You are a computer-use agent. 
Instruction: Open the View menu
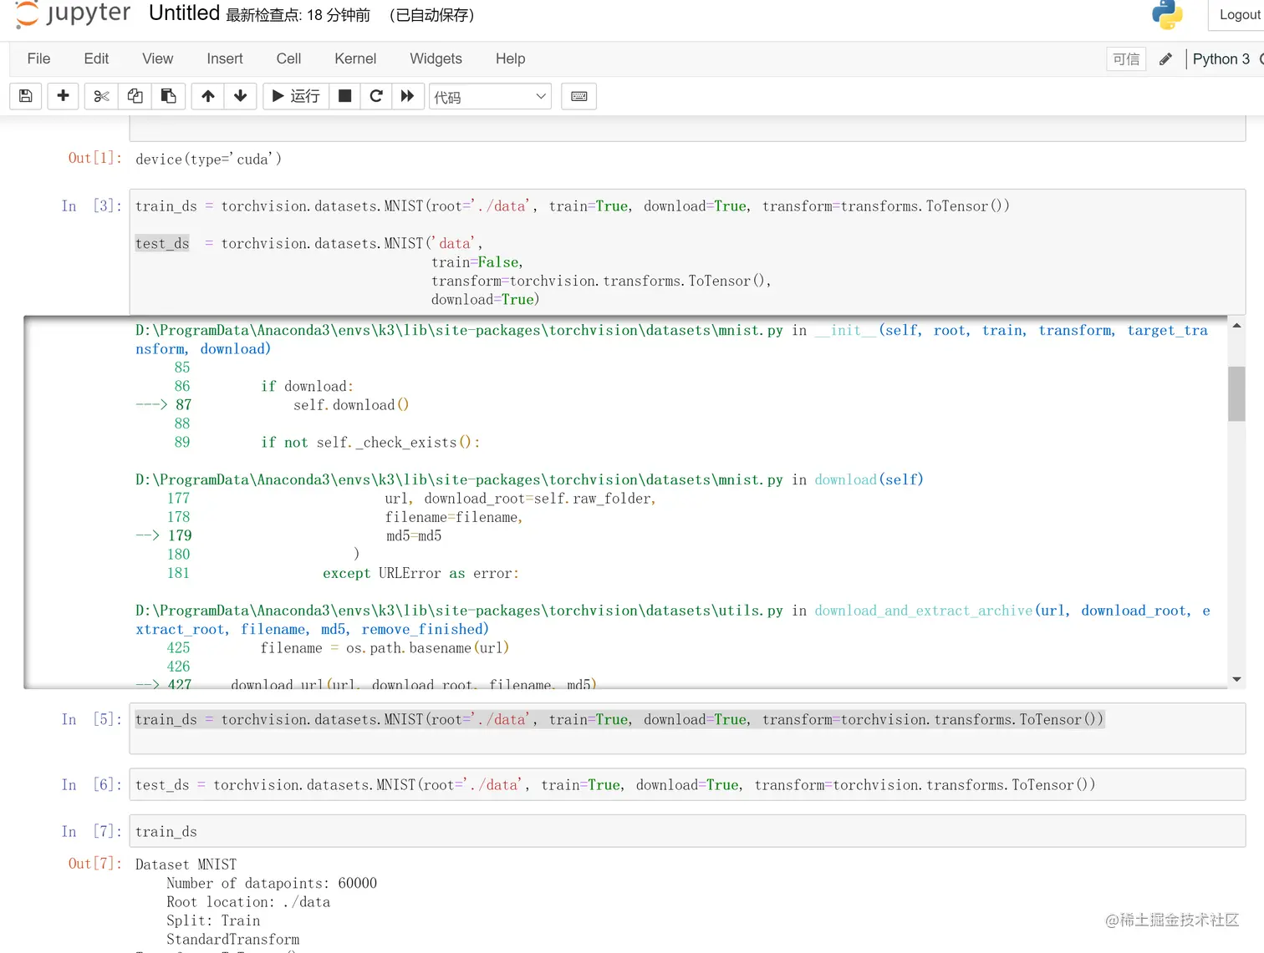(157, 58)
